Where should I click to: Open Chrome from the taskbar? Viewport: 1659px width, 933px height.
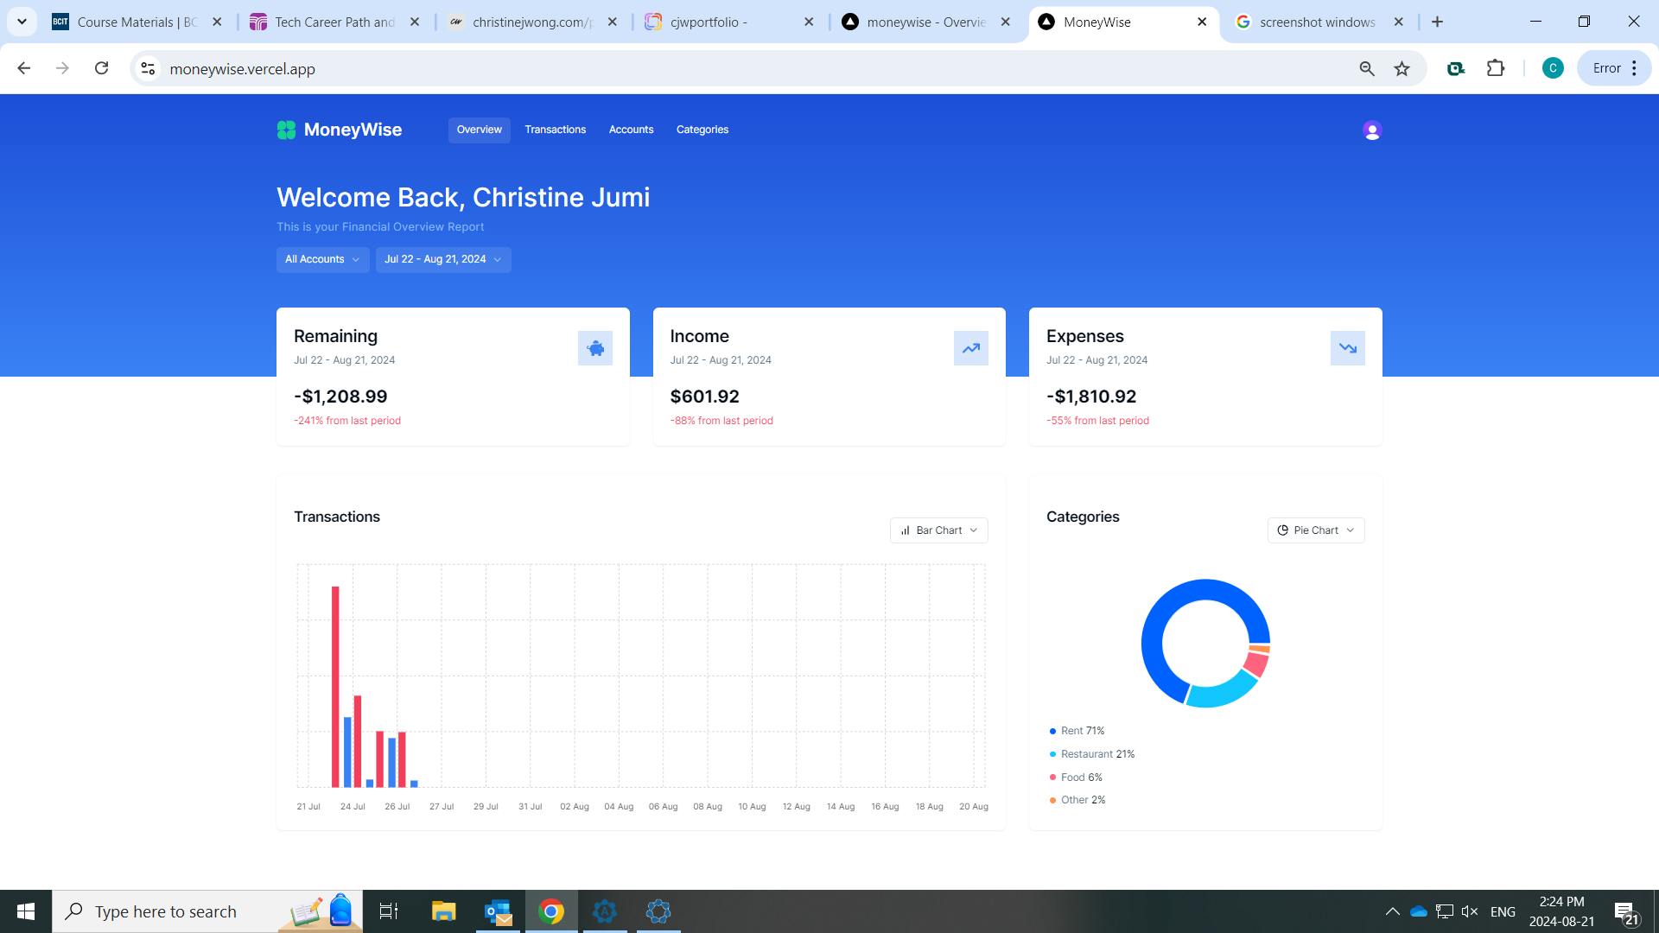click(550, 911)
